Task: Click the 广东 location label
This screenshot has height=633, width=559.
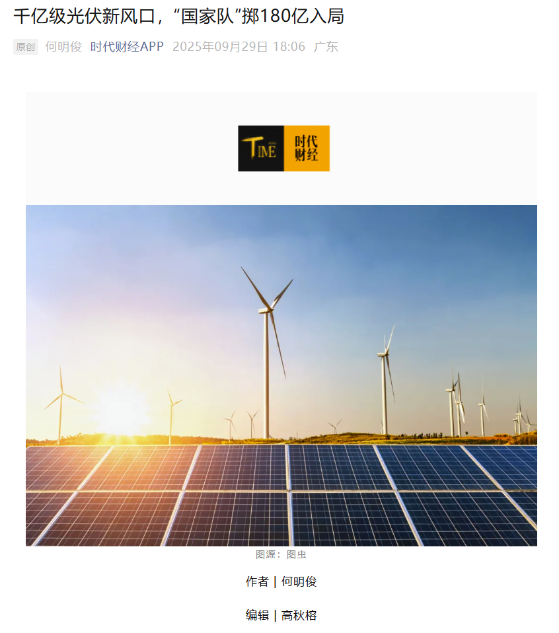Action: (326, 47)
